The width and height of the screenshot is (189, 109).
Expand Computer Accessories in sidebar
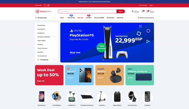point(55,37)
